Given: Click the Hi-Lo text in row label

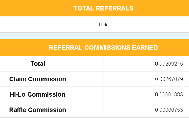Looking at the screenshot, I should (x=17, y=94).
